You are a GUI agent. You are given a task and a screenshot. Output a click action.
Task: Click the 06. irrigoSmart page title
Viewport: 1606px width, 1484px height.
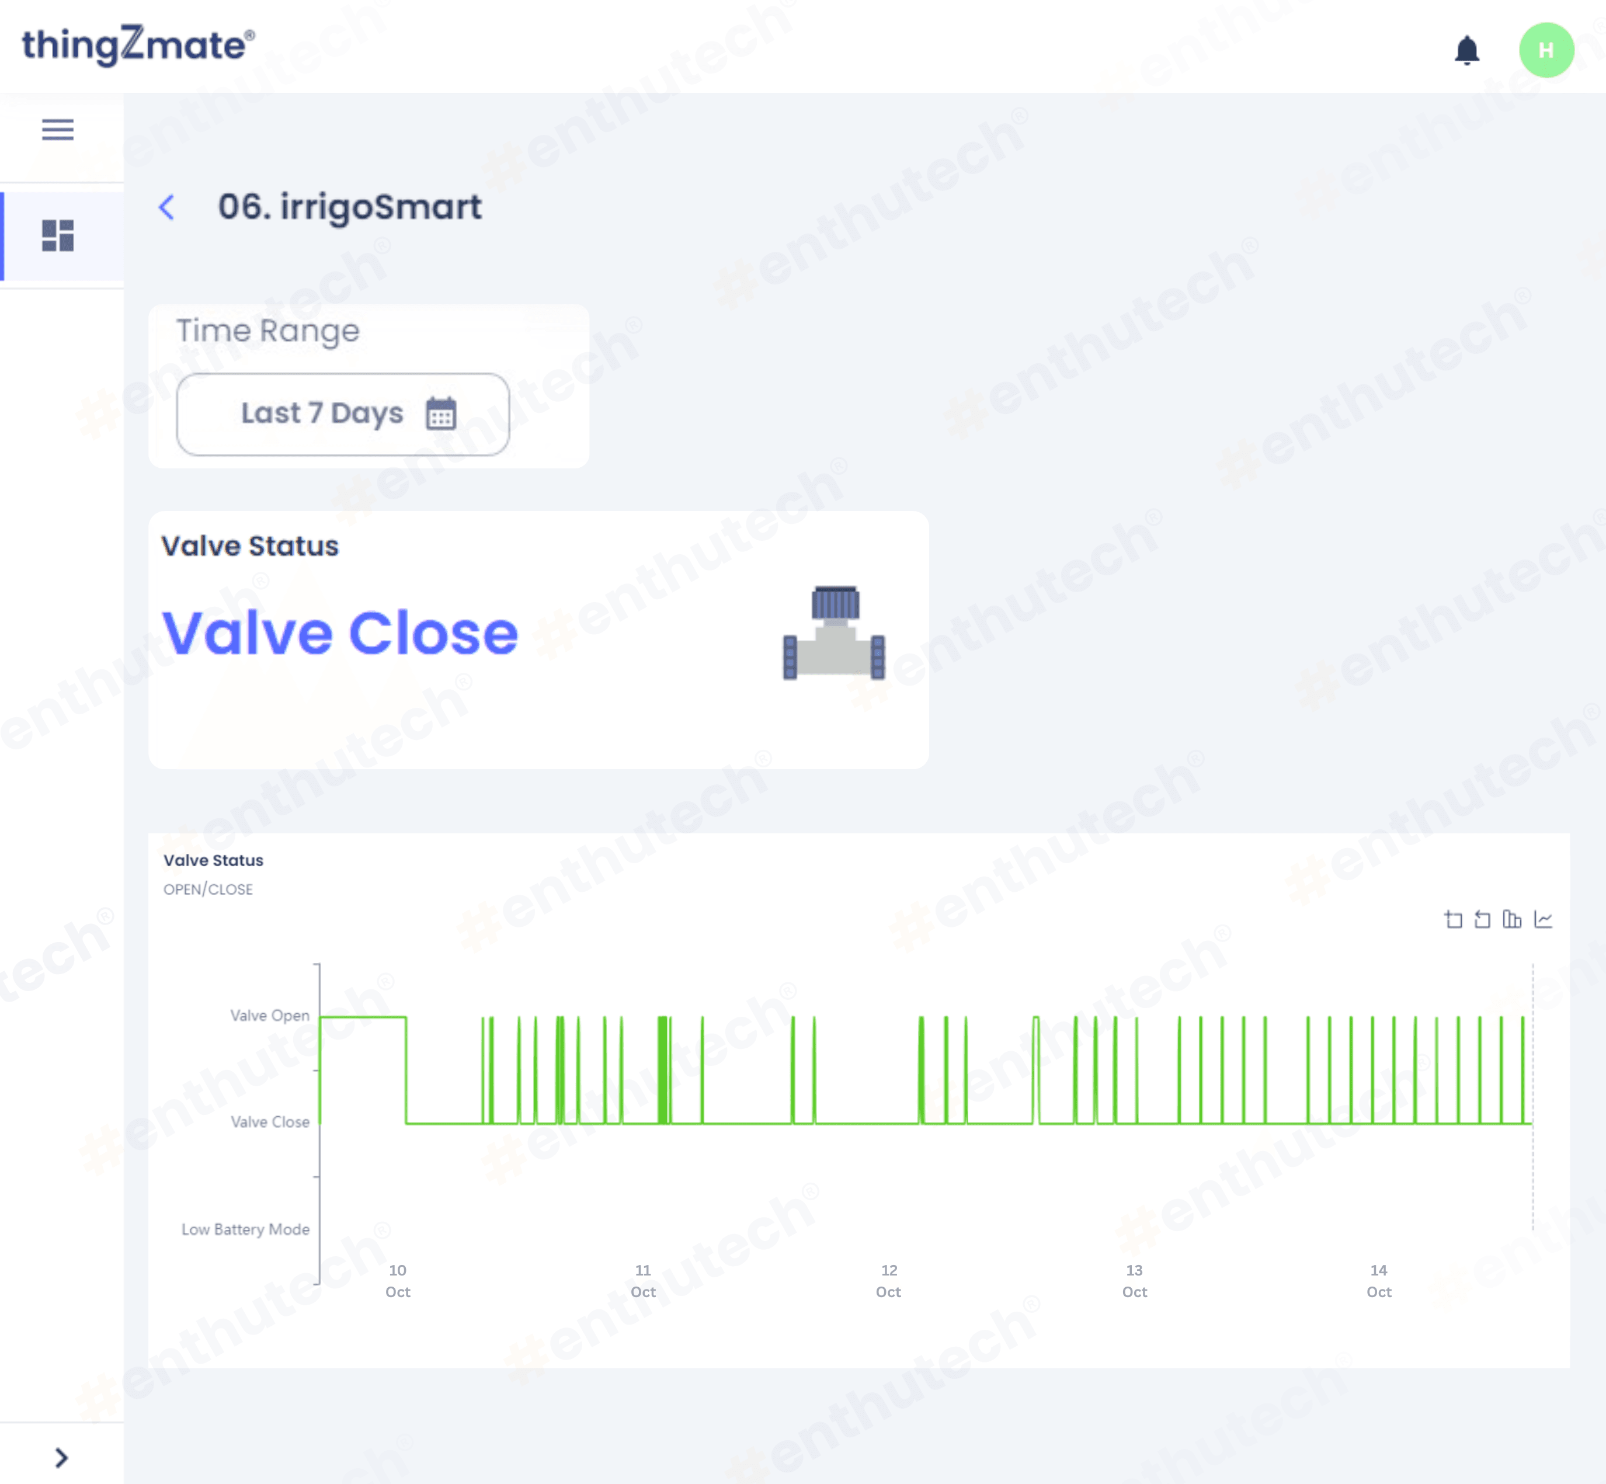(349, 207)
